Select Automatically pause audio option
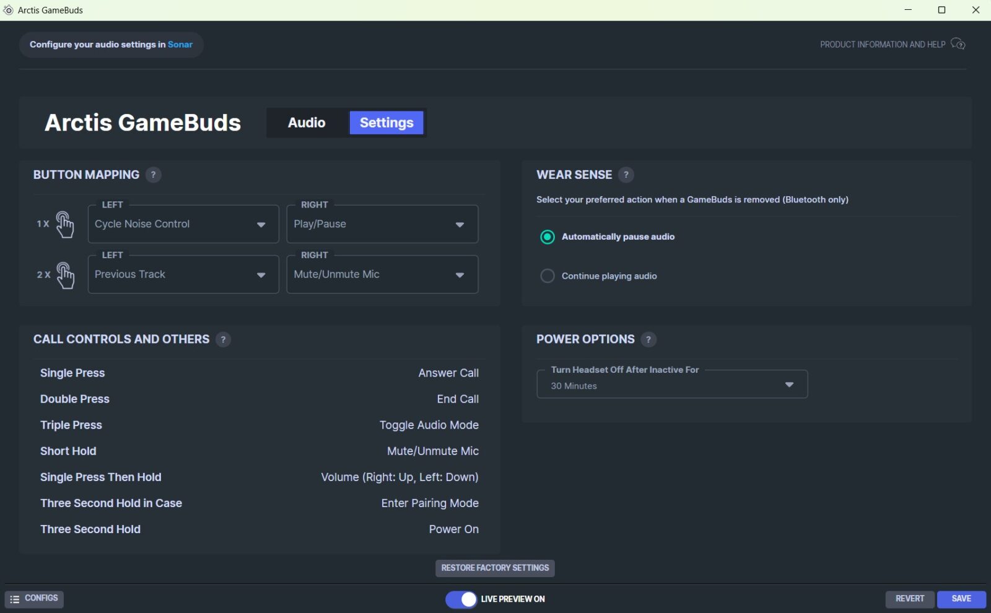The image size is (991, 613). 548,237
